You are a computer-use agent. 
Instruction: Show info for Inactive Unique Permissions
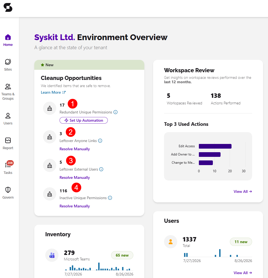(110, 198)
